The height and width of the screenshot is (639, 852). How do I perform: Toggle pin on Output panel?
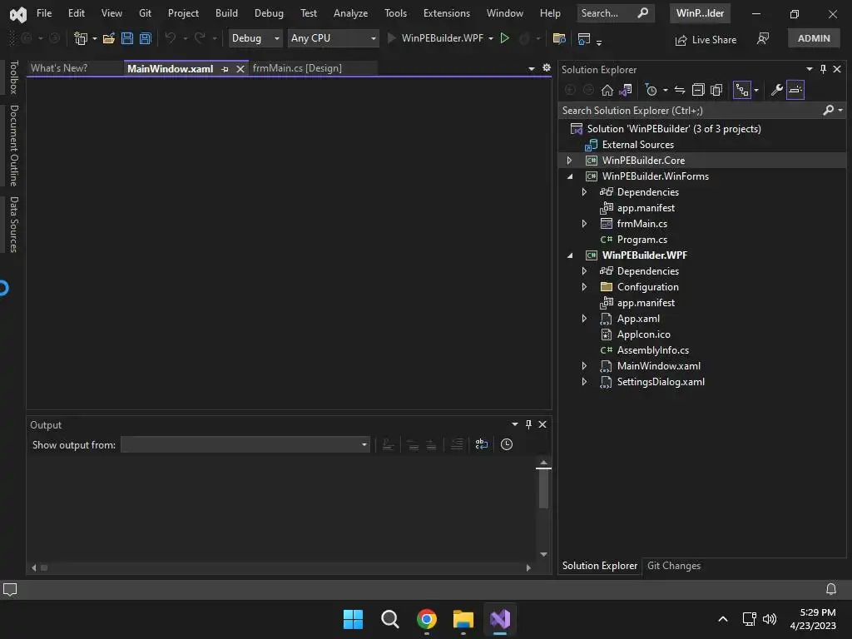528,424
